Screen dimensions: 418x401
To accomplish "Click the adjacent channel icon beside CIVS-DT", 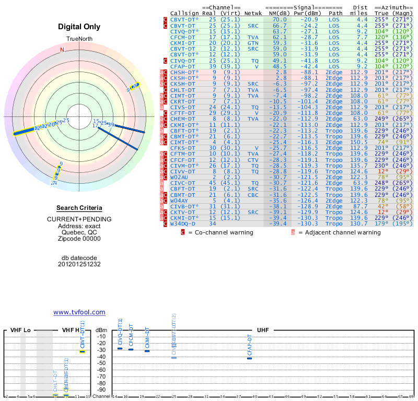I will [x=161, y=107].
